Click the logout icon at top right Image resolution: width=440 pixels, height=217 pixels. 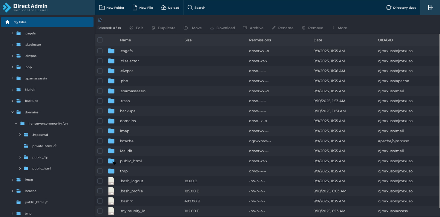tap(430, 7)
